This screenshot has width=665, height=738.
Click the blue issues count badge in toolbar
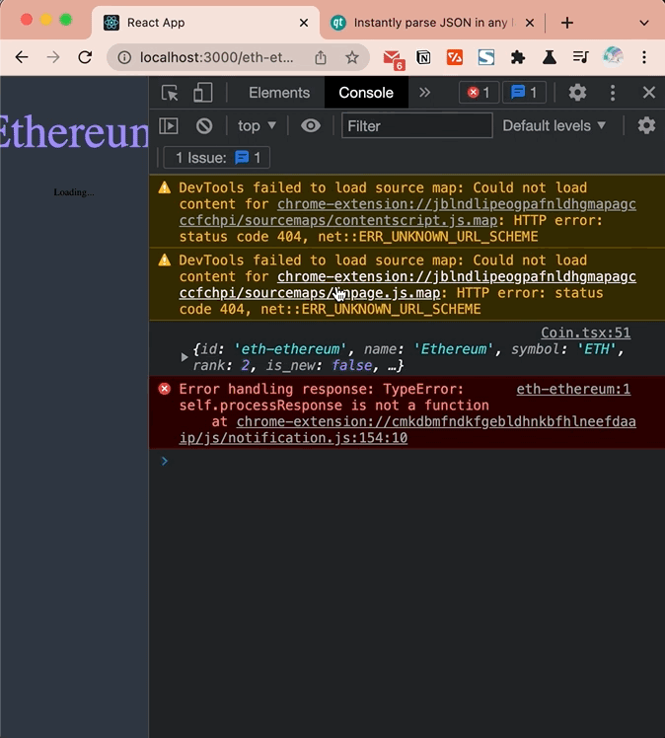pyautogui.click(x=524, y=93)
